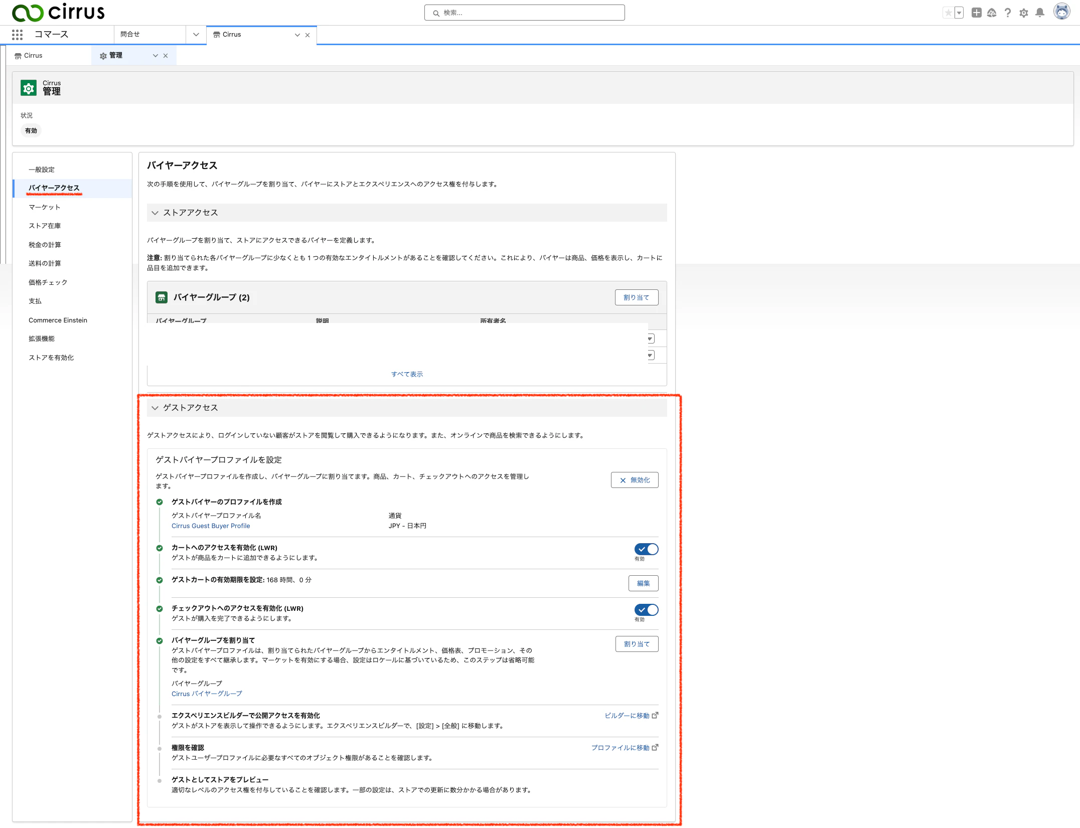Click the 無効化 button
This screenshot has height=828, width=1080.
pos(635,480)
